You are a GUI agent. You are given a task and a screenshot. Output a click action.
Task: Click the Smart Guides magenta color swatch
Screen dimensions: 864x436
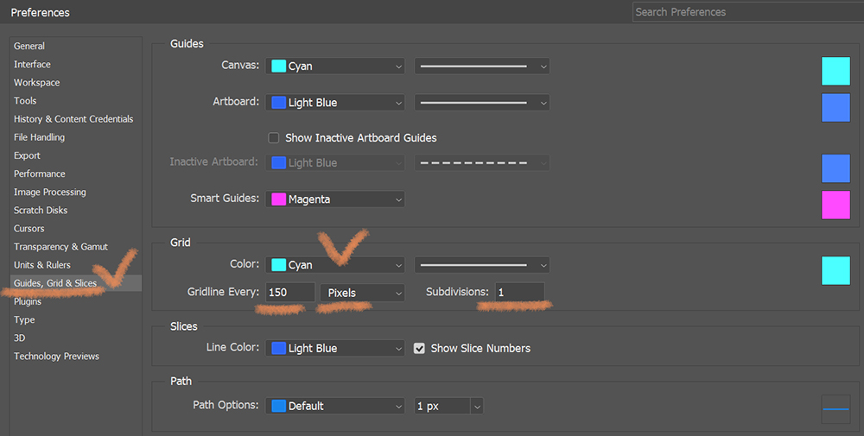pos(835,205)
